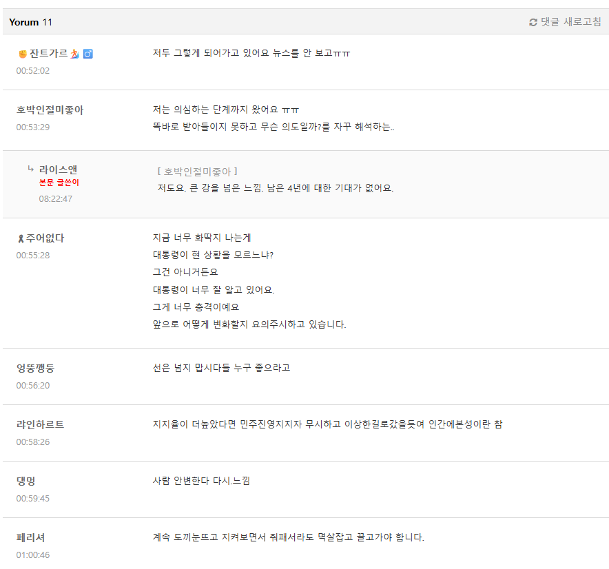Open user 댕멍's name

tap(25, 482)
